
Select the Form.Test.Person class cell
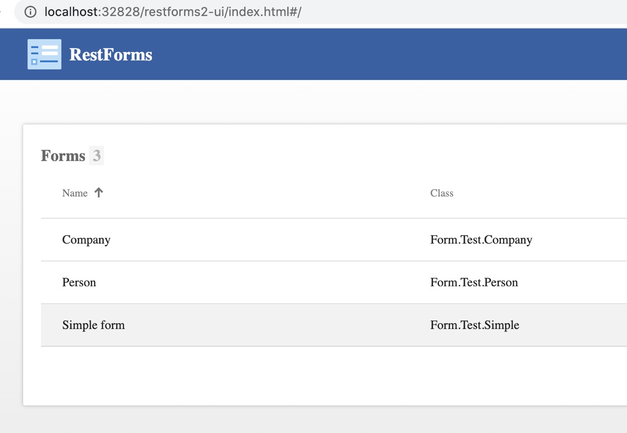tap(474, 283)
